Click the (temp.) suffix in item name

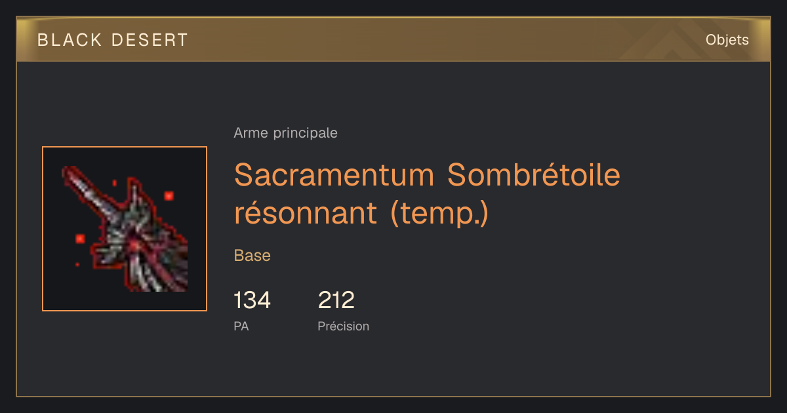pyautogui.click(x=439, y=214)
